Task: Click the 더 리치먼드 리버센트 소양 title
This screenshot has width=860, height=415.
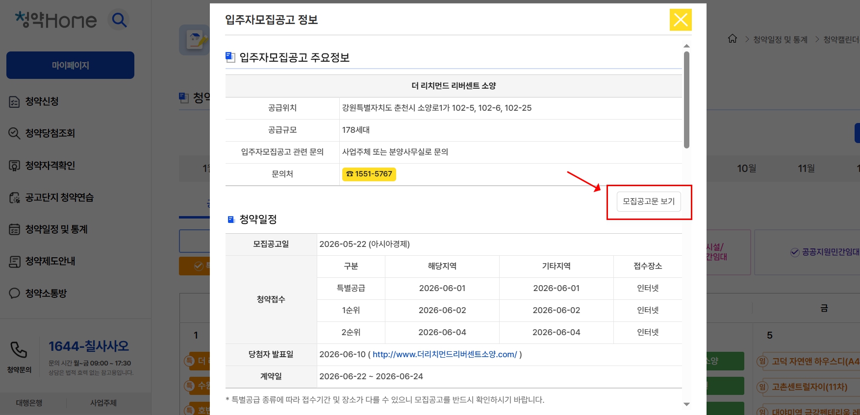Action: [x=454, y=86]
